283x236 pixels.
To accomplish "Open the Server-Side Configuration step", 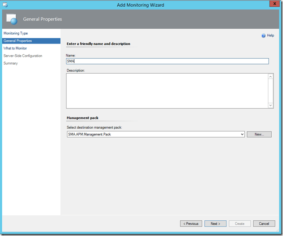I will (x=23, y=56).
